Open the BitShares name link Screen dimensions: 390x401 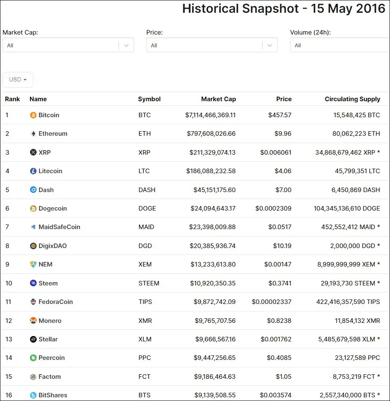click(x=53, y=395)
